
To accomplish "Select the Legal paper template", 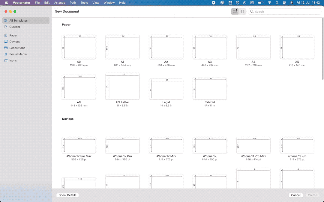I will click(x=166, y=89).
